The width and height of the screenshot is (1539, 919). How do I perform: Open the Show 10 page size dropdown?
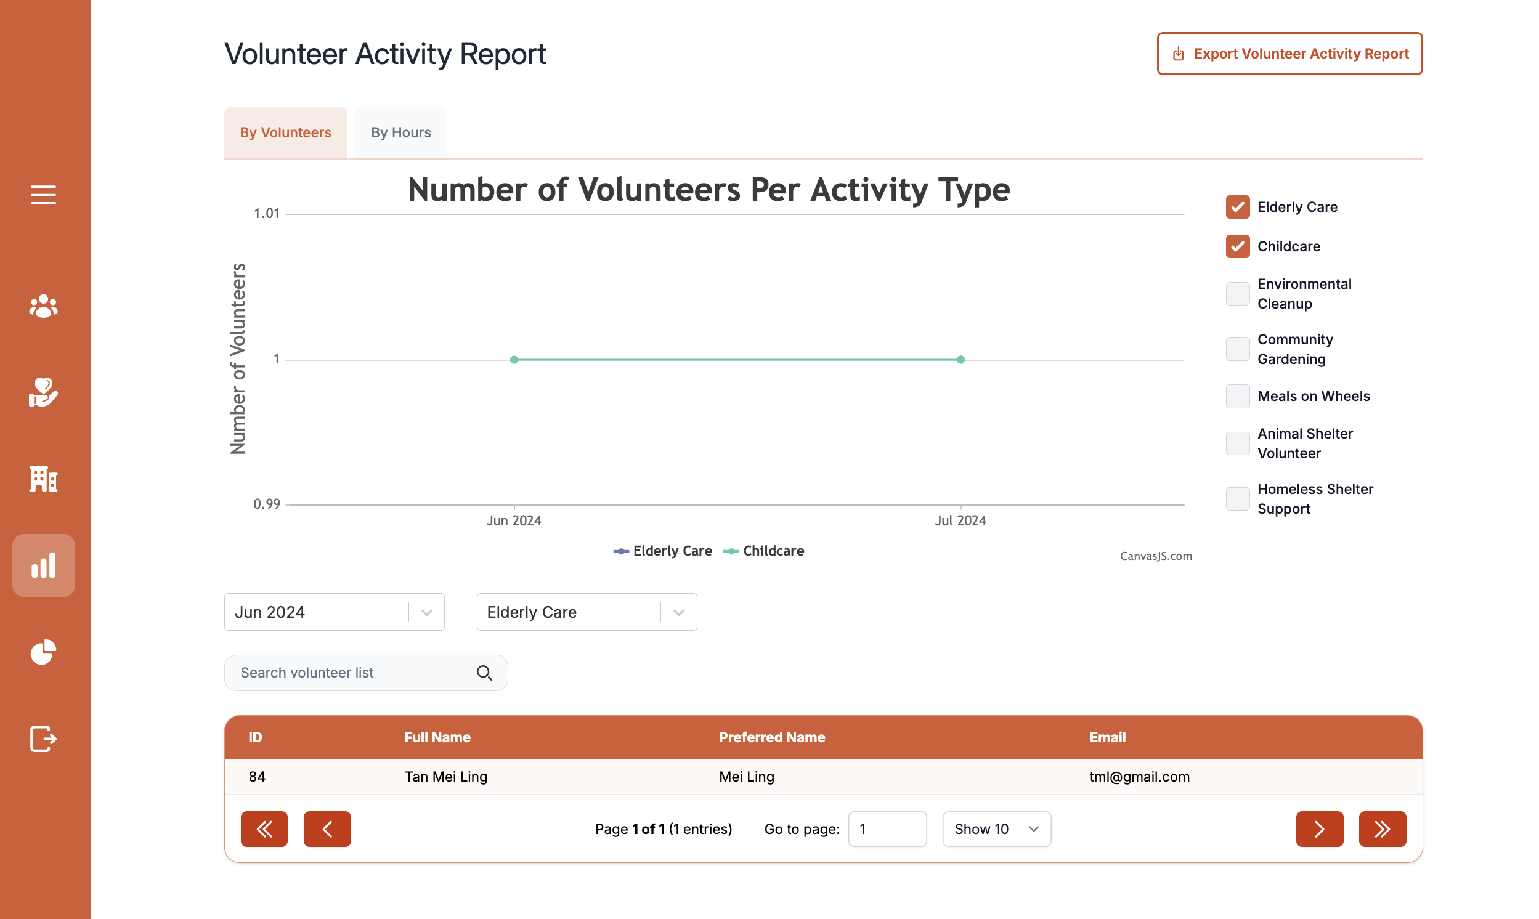point(996,829)
